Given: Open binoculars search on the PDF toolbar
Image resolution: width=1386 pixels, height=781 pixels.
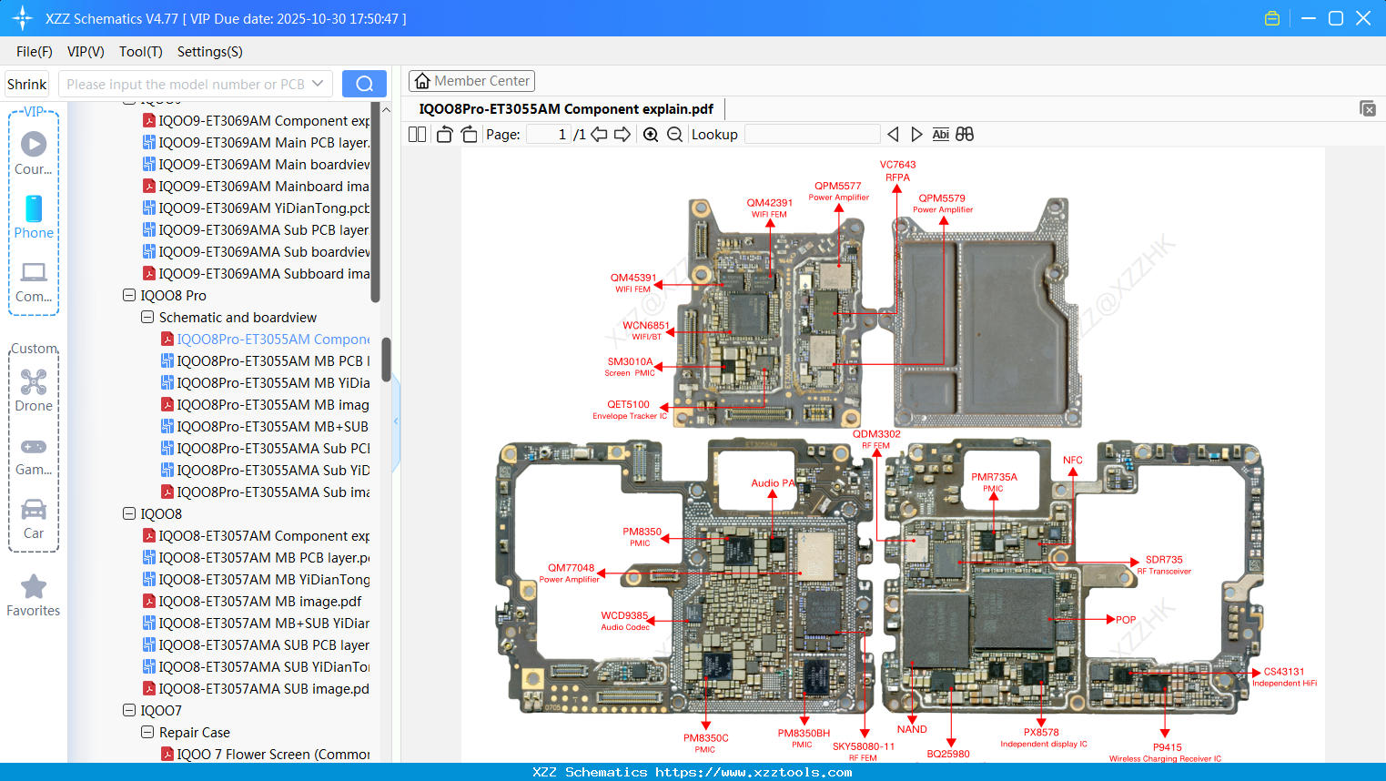Looking at the screenshot, I should [x=965, y=134].
